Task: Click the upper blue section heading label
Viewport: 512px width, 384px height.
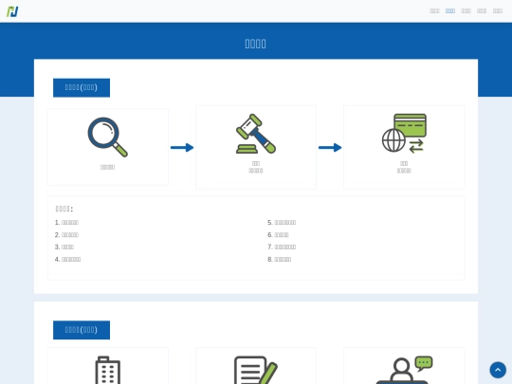Action: [82, 87]
